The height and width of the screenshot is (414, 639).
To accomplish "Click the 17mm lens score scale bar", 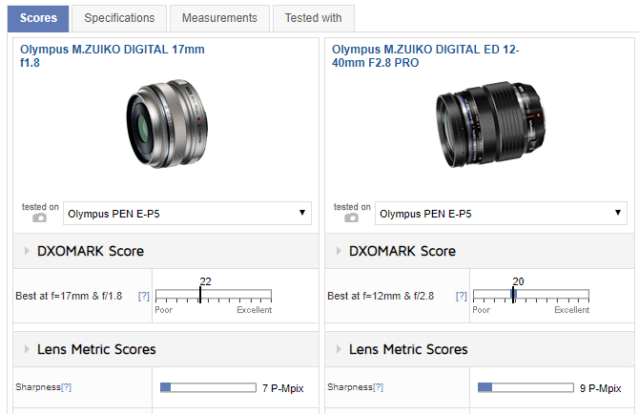I will pos(213,296).
